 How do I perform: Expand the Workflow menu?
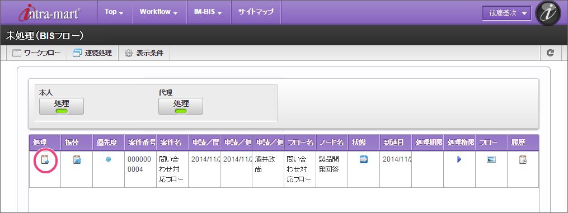tap(159, 12)
